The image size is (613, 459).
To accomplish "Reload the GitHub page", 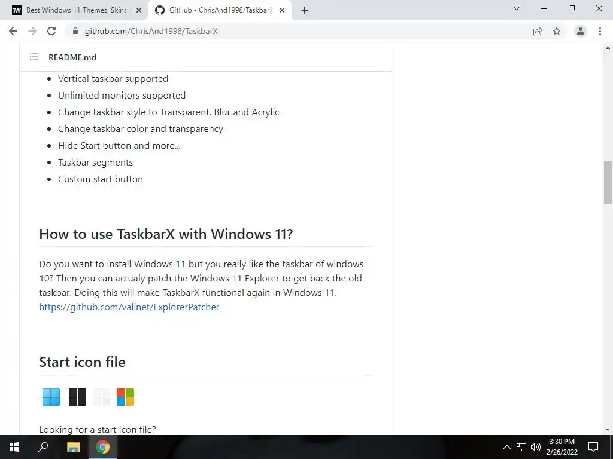I will tap(51, 31).
